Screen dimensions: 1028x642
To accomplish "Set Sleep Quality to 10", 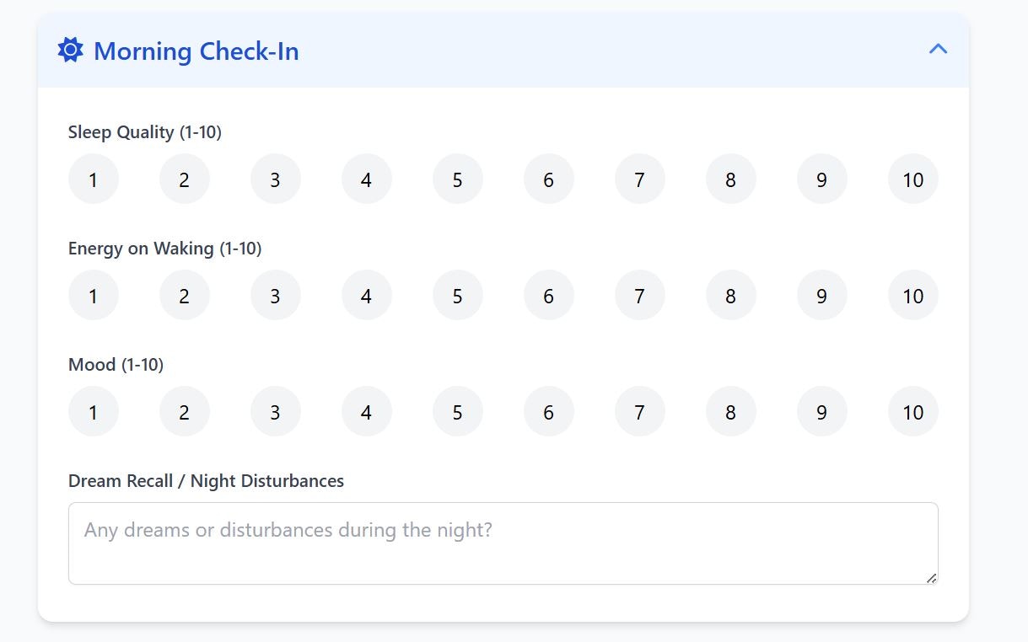I will click(x=913, y=179).
